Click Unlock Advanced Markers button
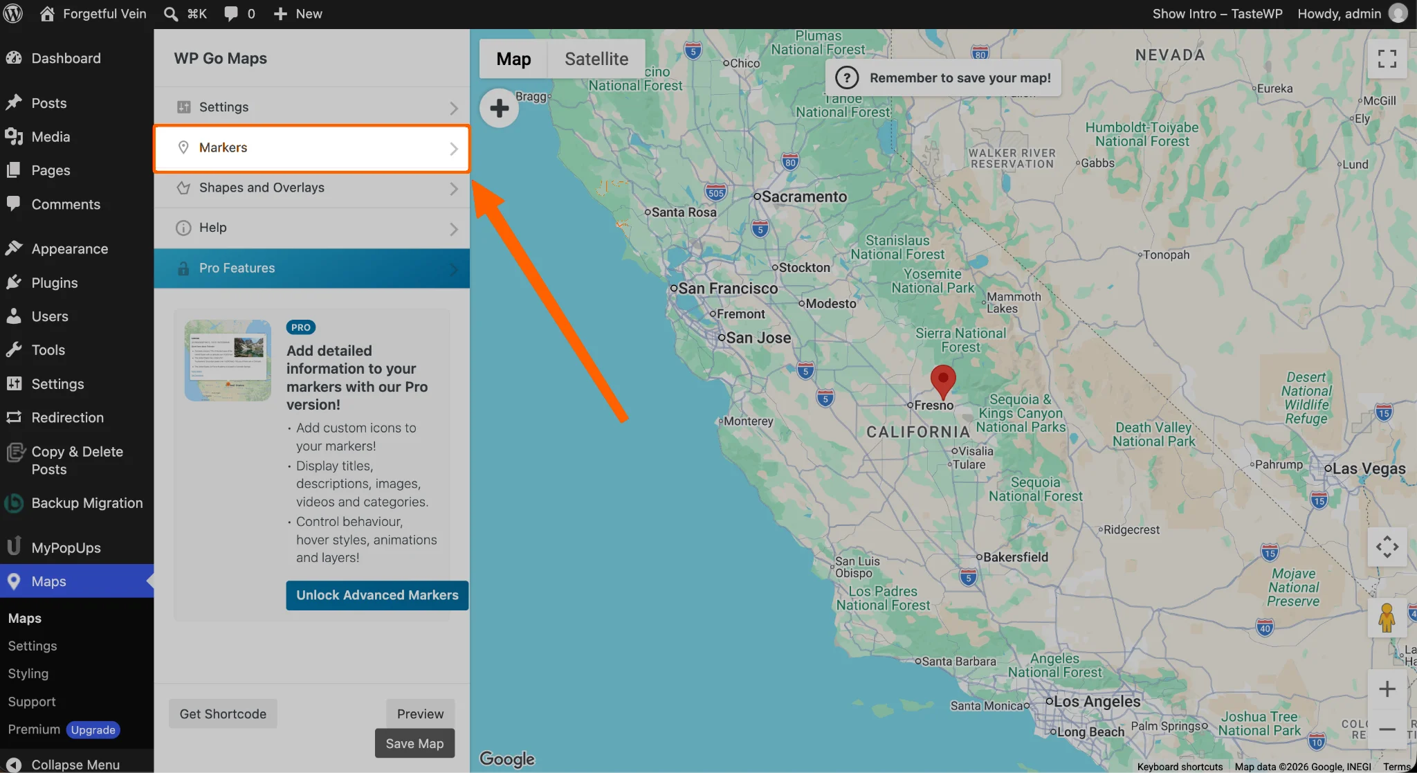The image size is (1417, 773). [377, 595]
